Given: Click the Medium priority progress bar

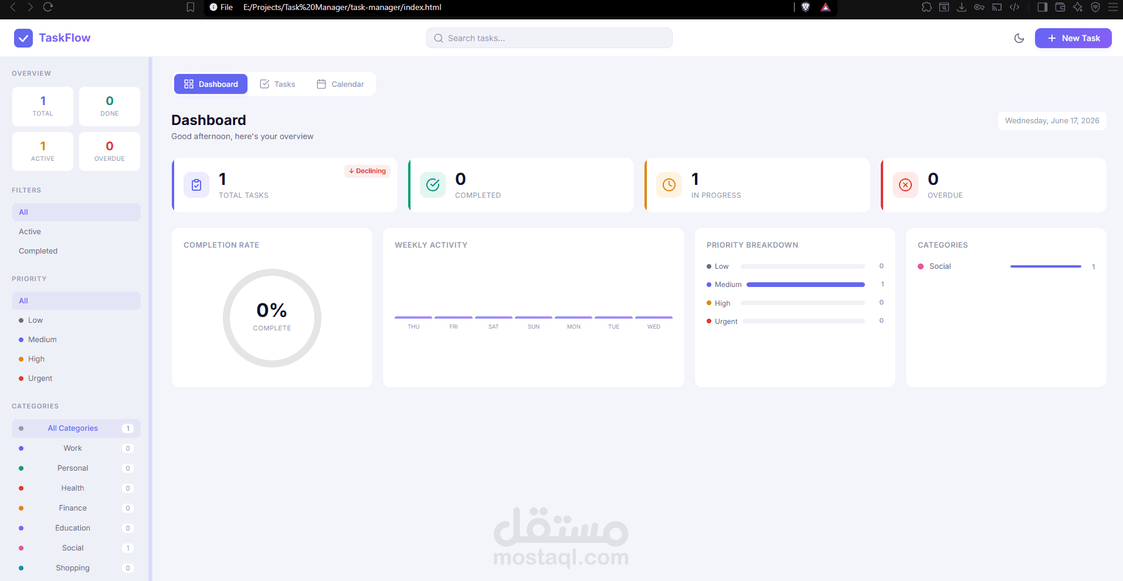Looking at the screenshot, I should 806,285.
